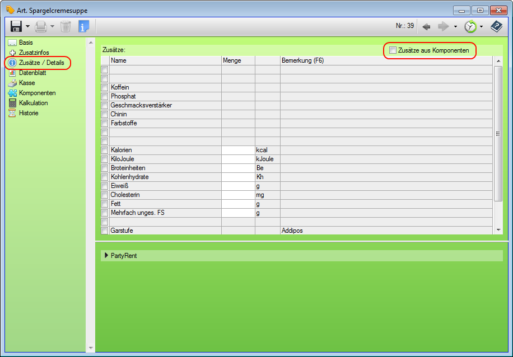Check the Koffein row checkbox
This screenshot has width=513, height=357.
(104, 88)
